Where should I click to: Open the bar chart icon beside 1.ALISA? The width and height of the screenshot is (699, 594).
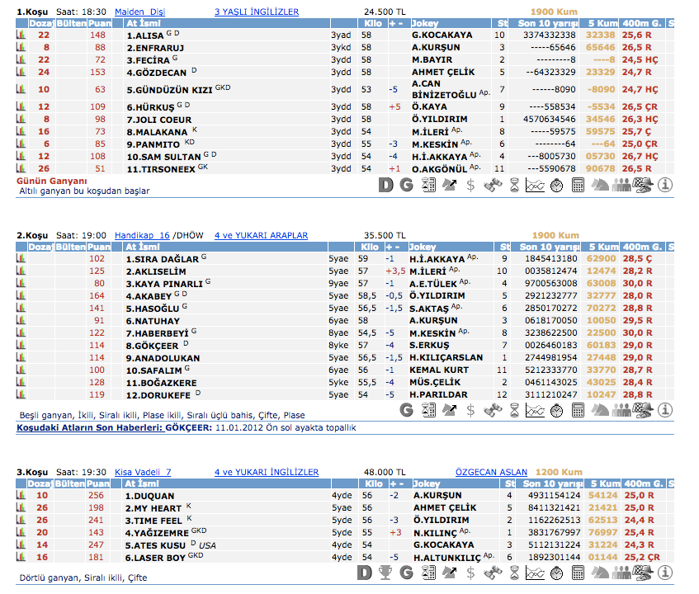pyautogui.click(x=21, y=35)
